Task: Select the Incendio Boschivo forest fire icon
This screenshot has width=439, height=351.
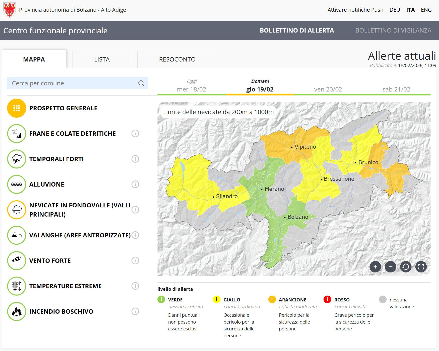Action: click(x=17, y=312)
